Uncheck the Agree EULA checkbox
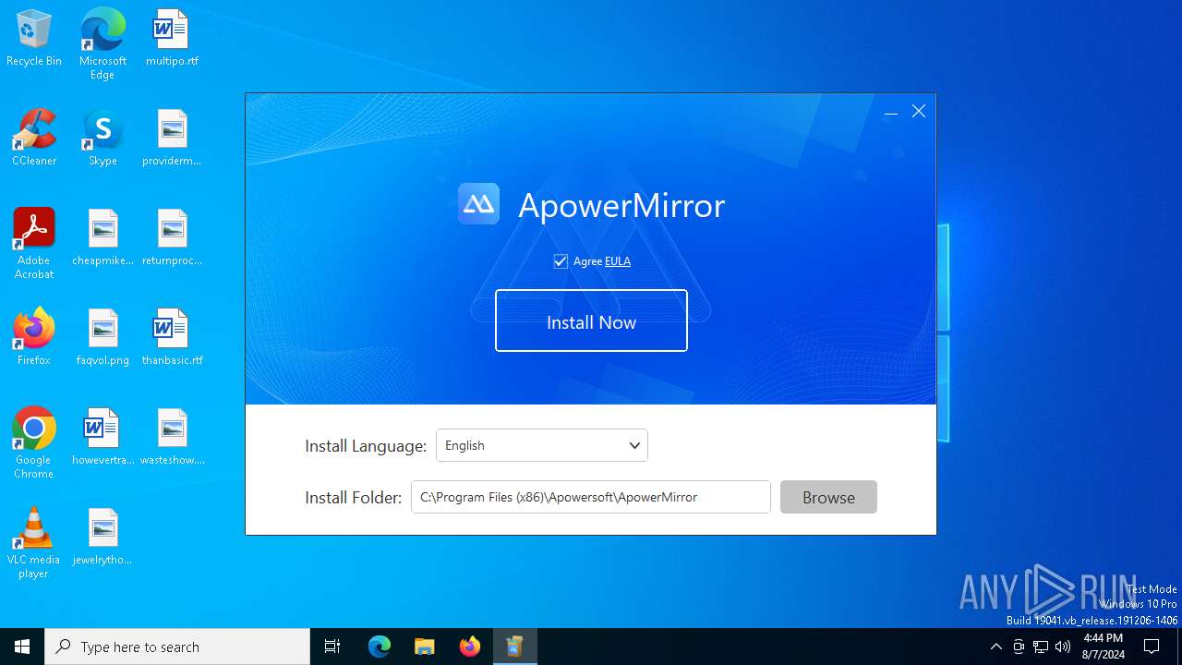 [561, 261]
